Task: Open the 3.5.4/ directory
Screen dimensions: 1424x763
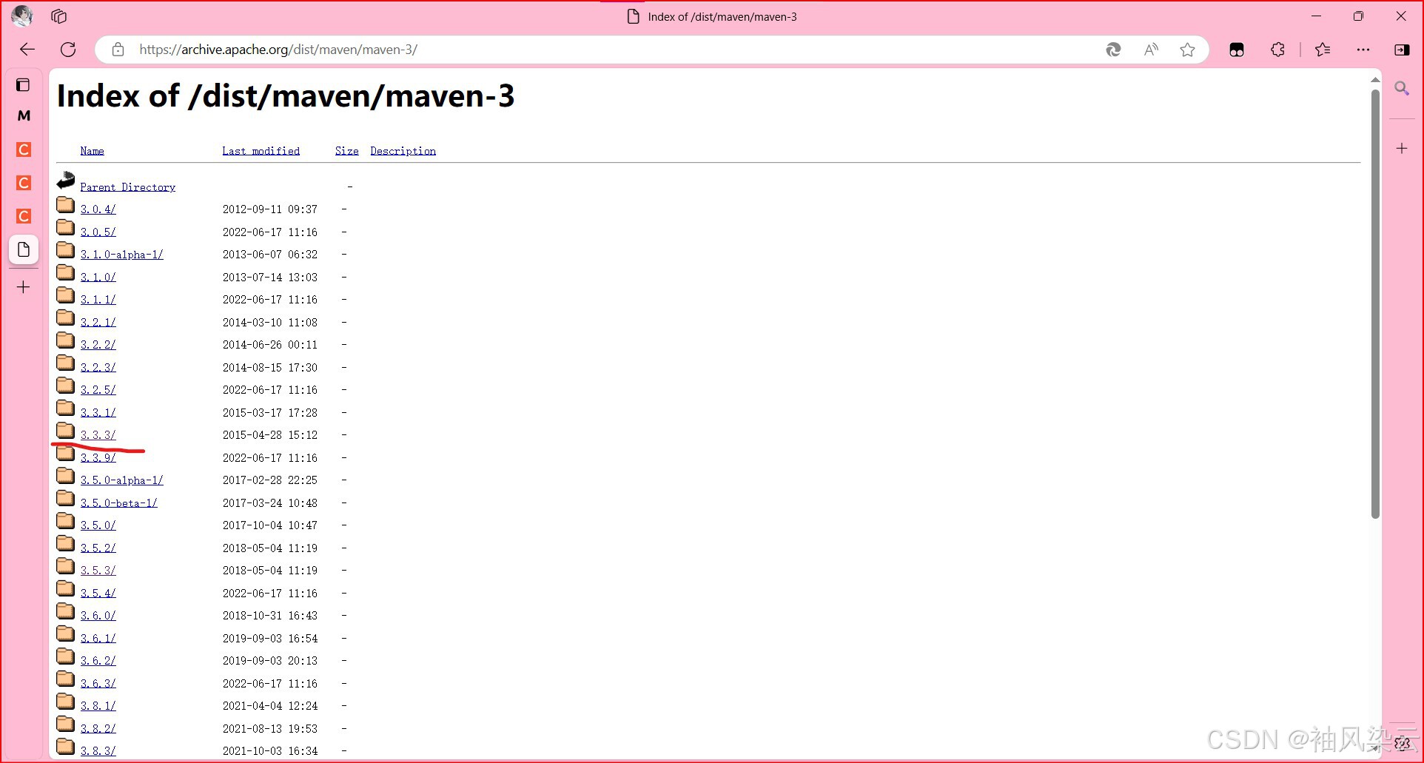Action: coord(98,594)
